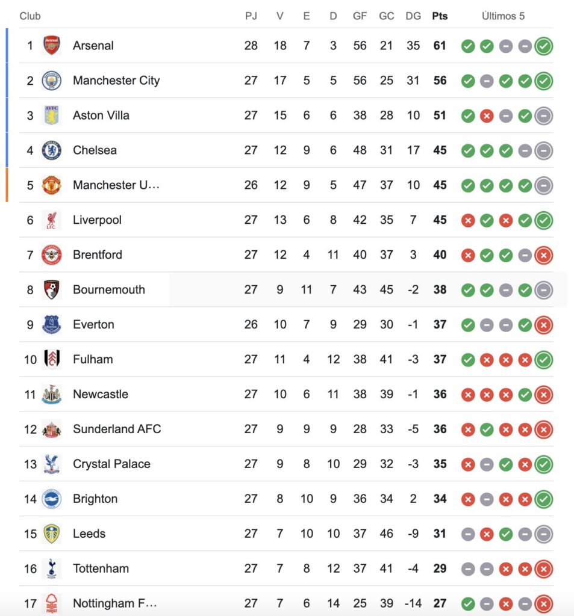Click the Tottenham club crest
Viewport: 574px width, 616px height.
click(52, 569)
